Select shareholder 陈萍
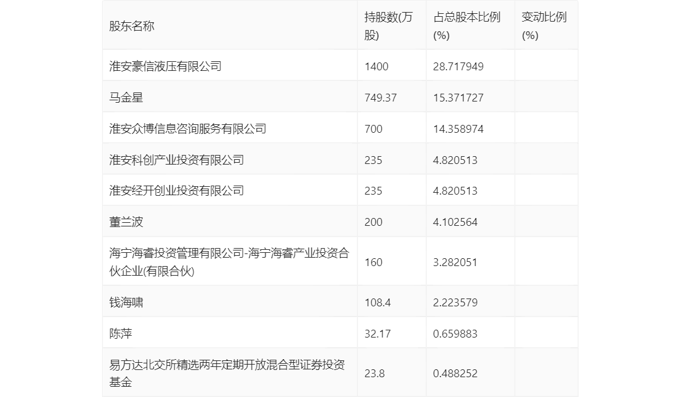The width and height of the screenshot is (681, 397). pos(120,333)
